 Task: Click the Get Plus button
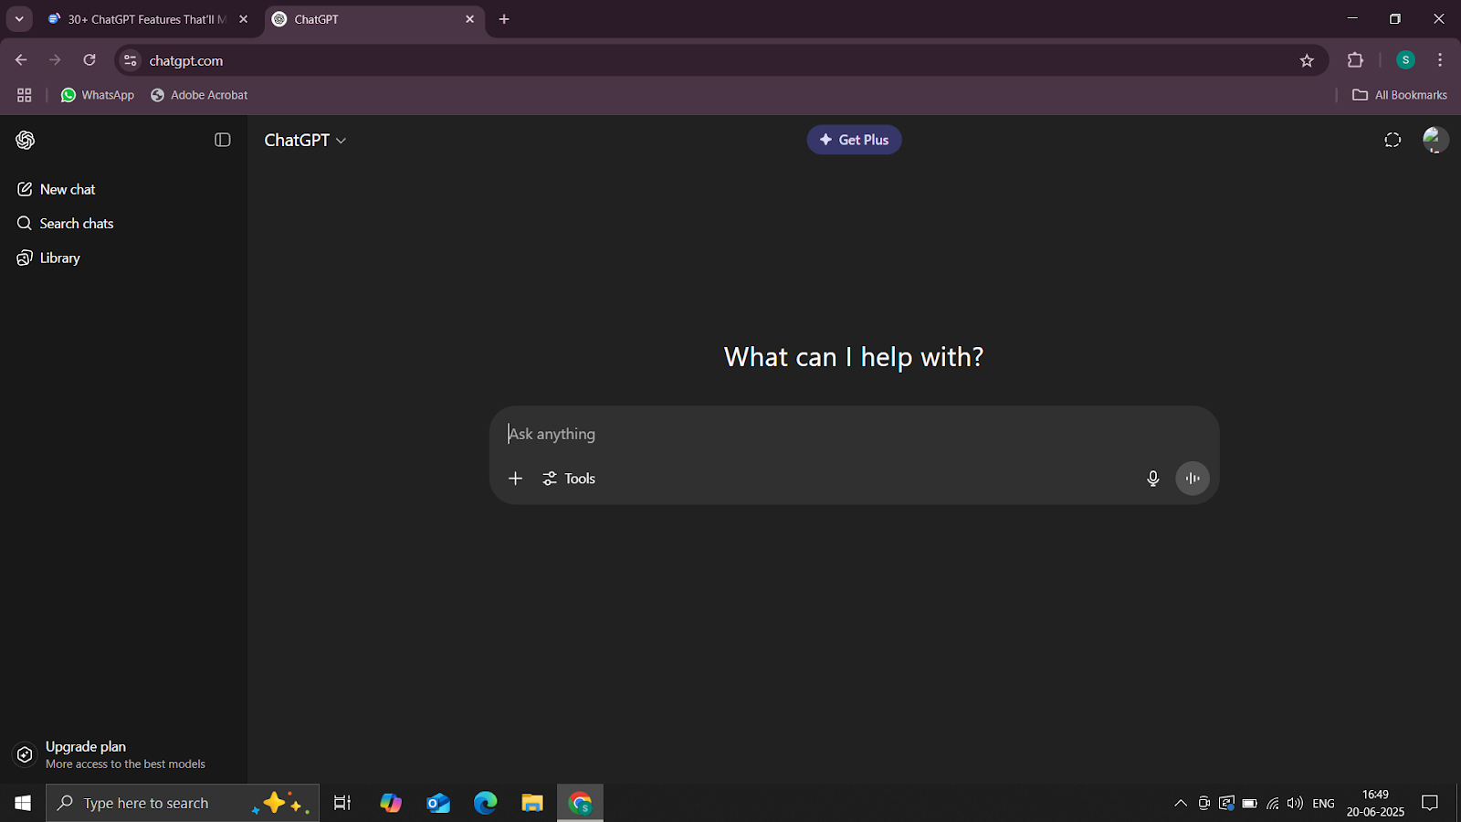click(x=854, y=140)
